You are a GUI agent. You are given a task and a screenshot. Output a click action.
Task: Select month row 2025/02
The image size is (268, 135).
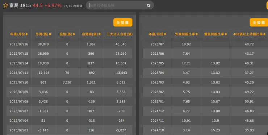(157, 92)
